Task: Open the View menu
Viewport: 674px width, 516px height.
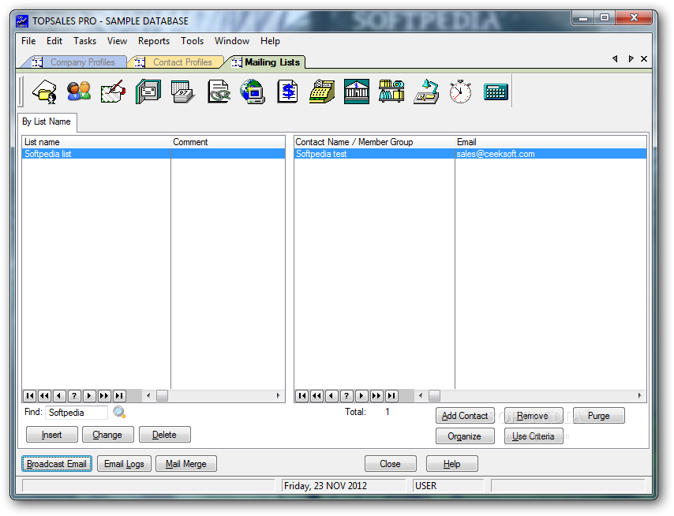Action: [x=117, y=41]
